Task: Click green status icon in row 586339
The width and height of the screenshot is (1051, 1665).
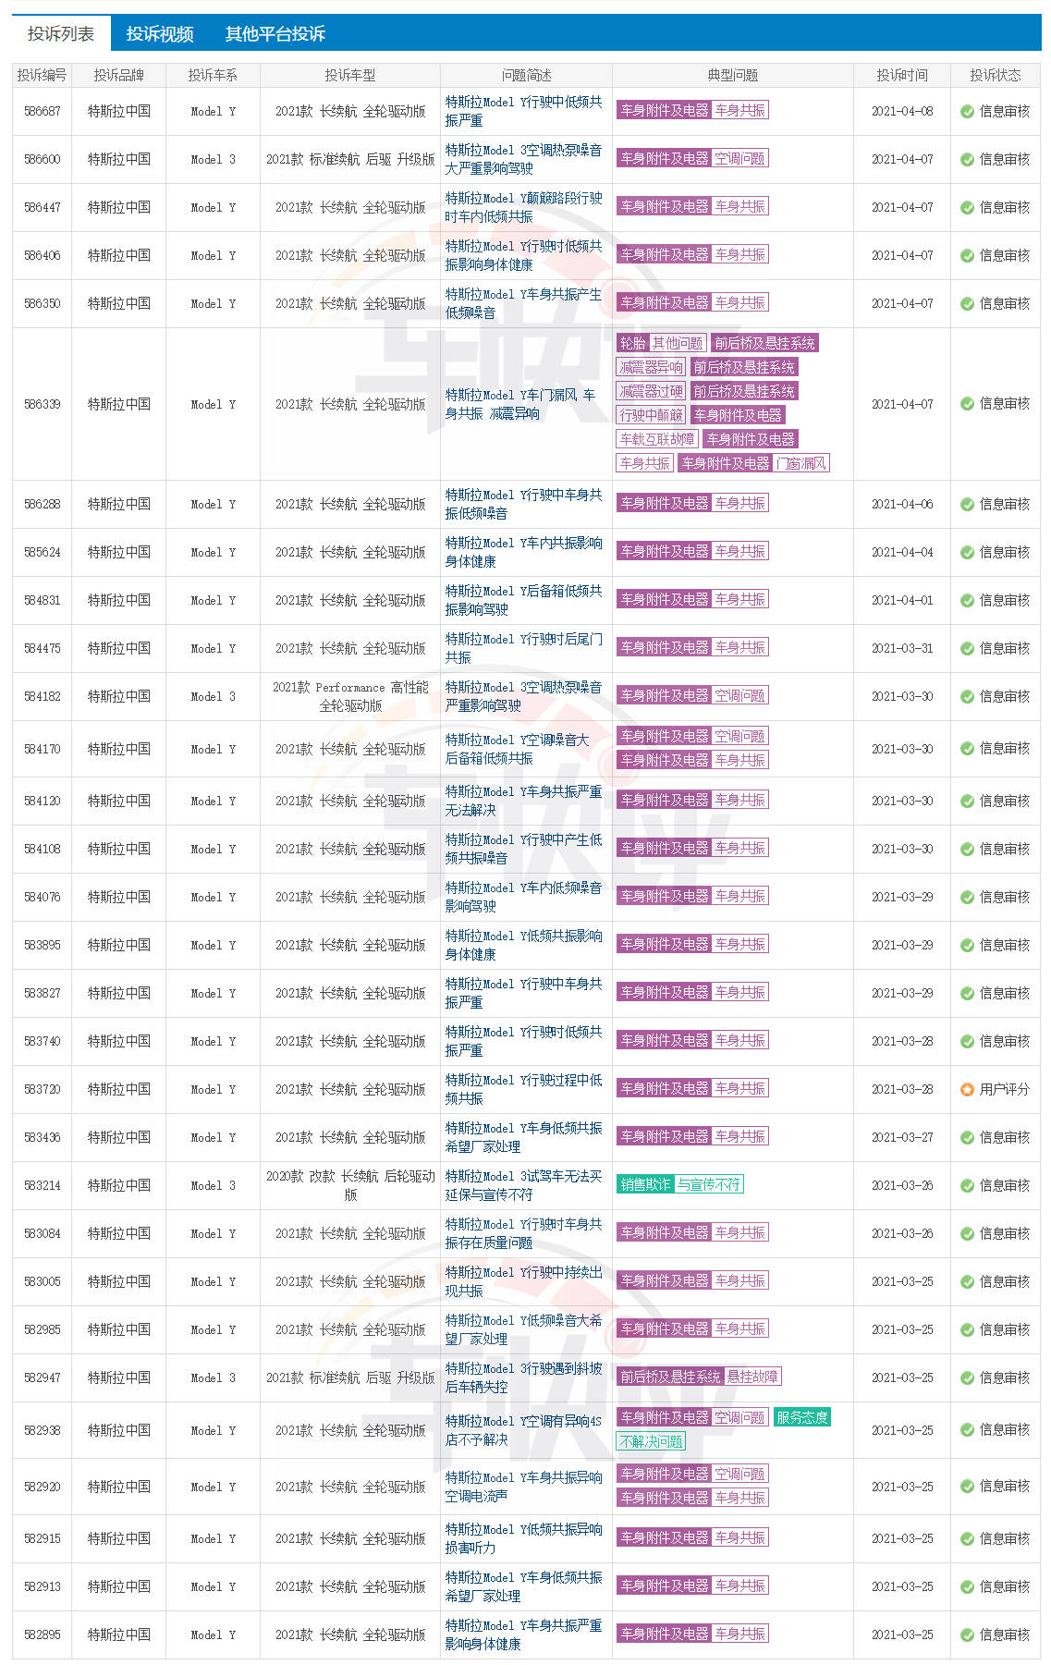Action: 967,404
